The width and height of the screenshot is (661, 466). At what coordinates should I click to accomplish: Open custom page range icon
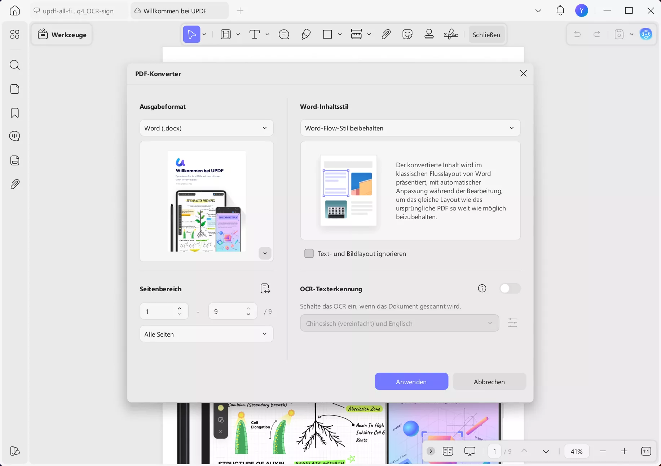tap(265, 289)
